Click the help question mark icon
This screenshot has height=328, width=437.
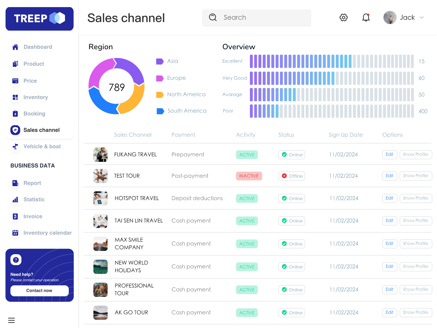click(16, 260)
